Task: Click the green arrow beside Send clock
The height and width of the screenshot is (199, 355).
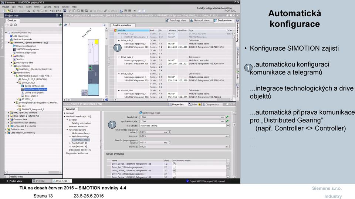Action: click(227, 117)
